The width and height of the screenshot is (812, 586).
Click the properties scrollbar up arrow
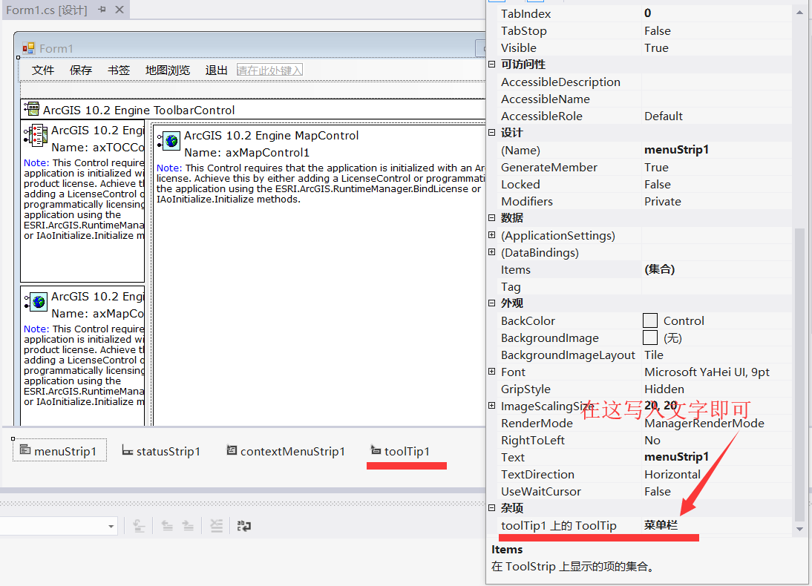[799, 12]
